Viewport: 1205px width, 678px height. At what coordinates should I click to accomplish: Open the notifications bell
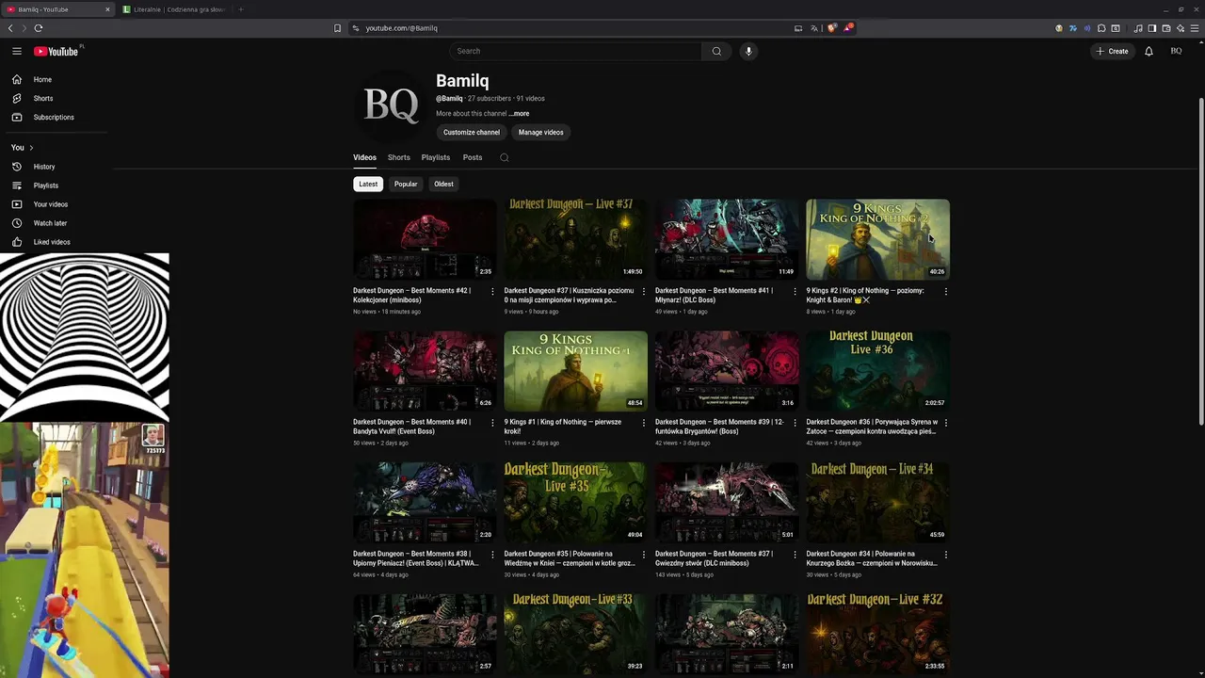[x=1149, y=51]
